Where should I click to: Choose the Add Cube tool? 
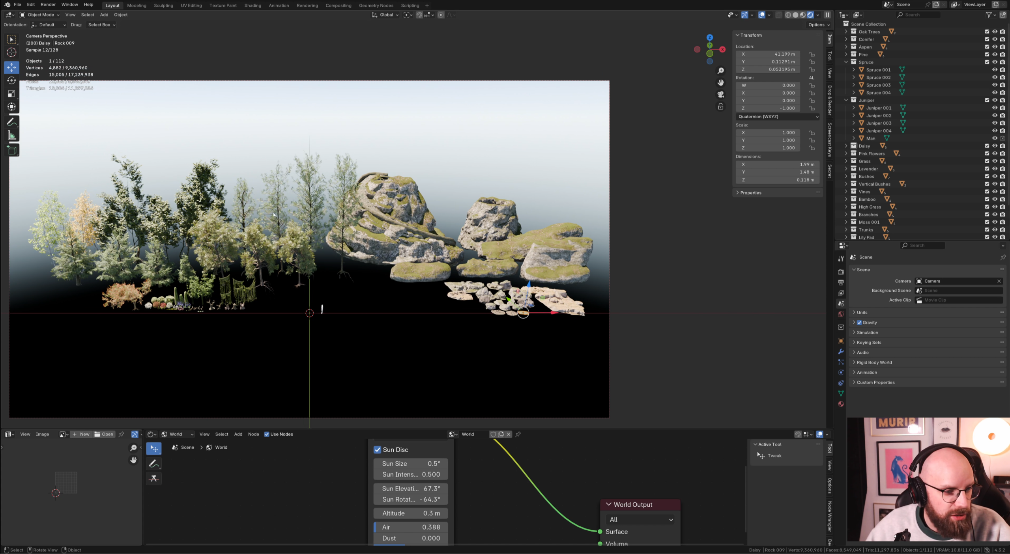[11, 150]
